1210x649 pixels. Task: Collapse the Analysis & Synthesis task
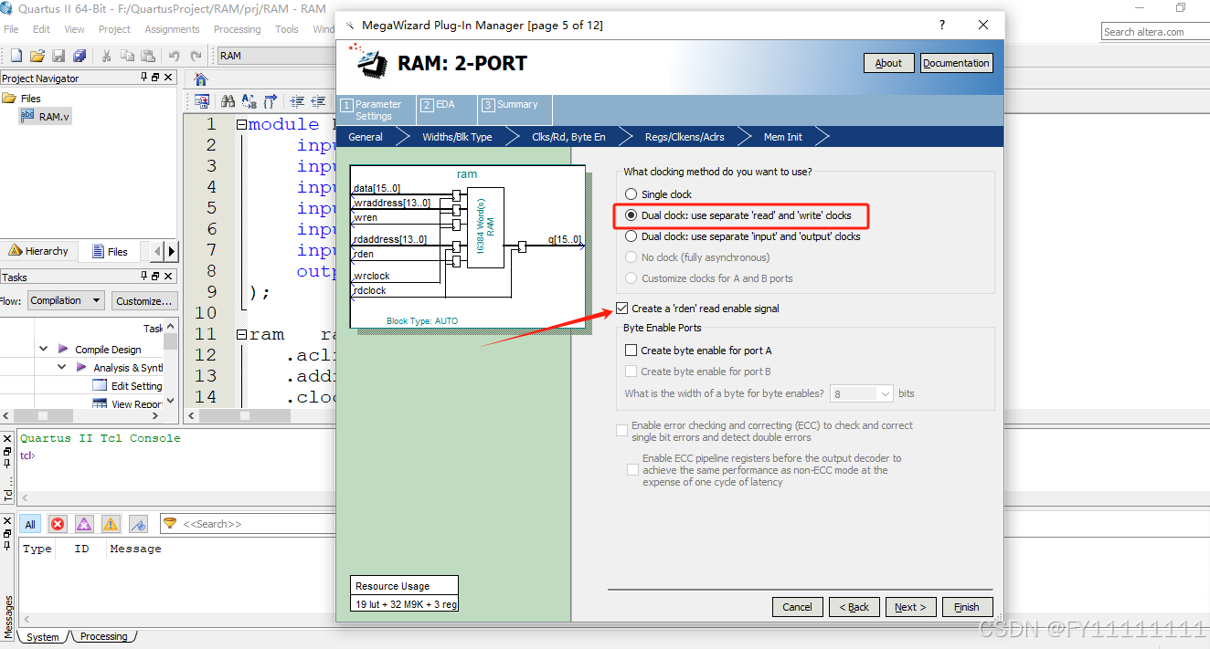click(62, 368)
